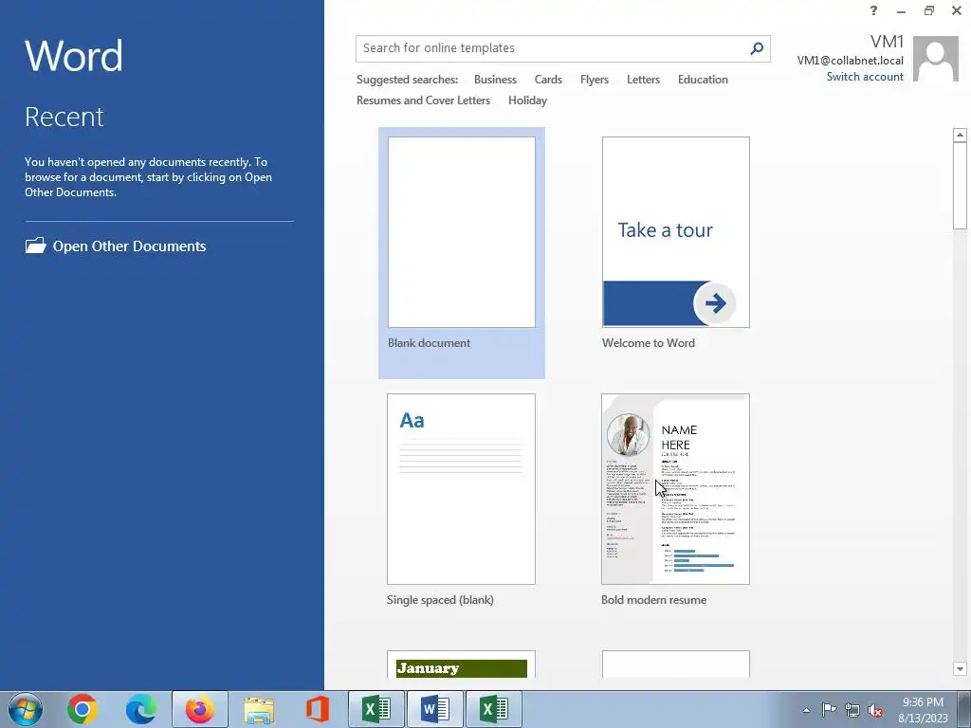Open the Welcome to Word tour template
Screen dimensions: 971x728
(x=675, y=232)
